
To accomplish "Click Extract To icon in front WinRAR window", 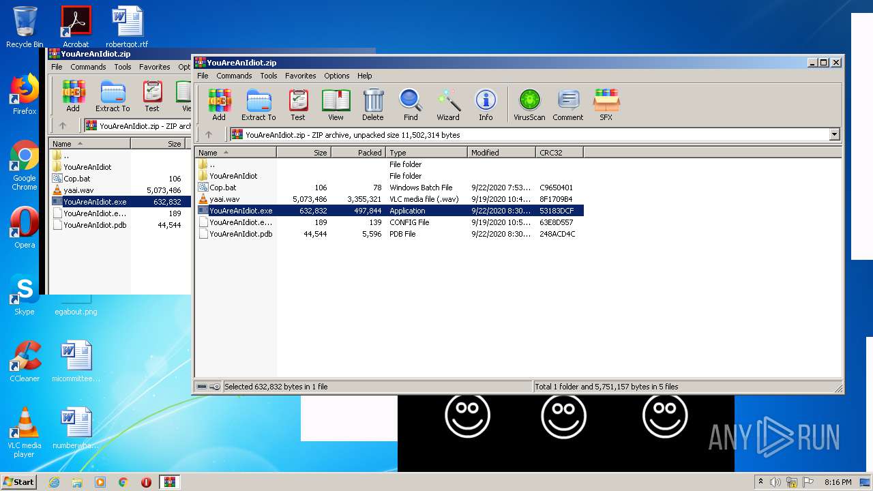I will pos(258,105).
